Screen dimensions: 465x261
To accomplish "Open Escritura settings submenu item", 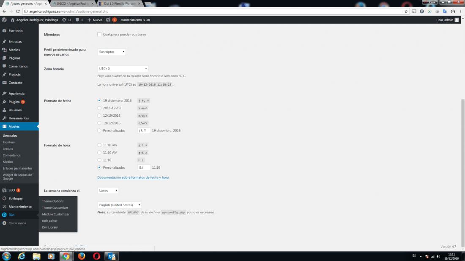I will pos(9,143).
